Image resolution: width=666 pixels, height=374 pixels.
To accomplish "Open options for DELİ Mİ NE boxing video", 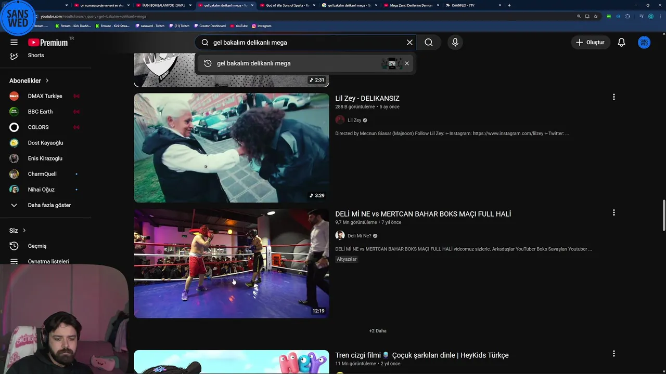I will (x=614, y=212).
